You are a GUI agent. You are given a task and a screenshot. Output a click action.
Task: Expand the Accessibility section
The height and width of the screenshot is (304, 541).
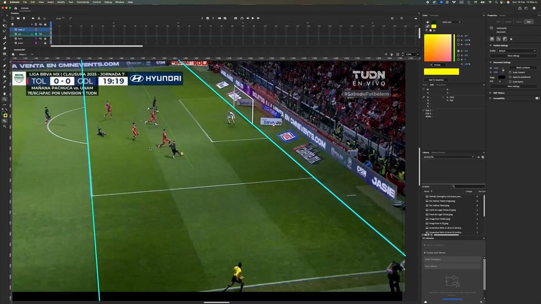point(490,98)
